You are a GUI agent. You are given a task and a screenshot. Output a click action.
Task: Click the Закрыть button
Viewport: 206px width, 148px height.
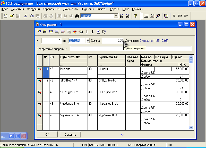pyautogui.click(x=70, y=134)
